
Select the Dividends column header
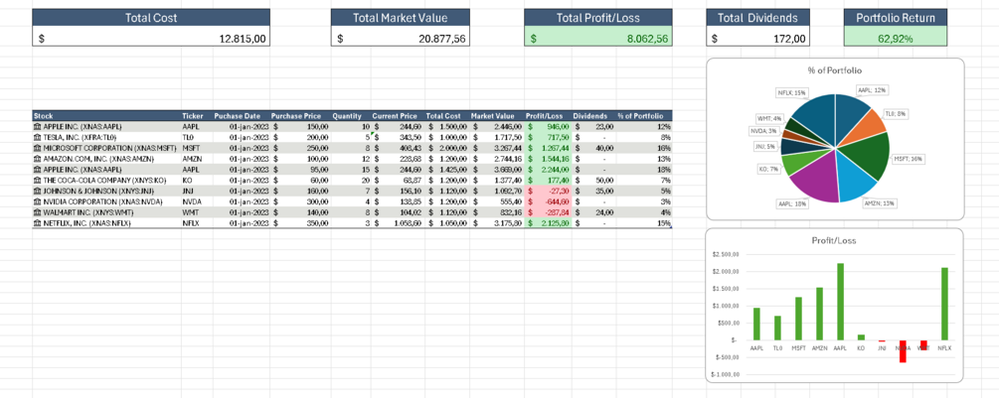click(593, 116)
